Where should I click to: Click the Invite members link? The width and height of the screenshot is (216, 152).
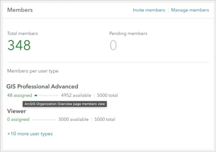(x=149, y=10)
